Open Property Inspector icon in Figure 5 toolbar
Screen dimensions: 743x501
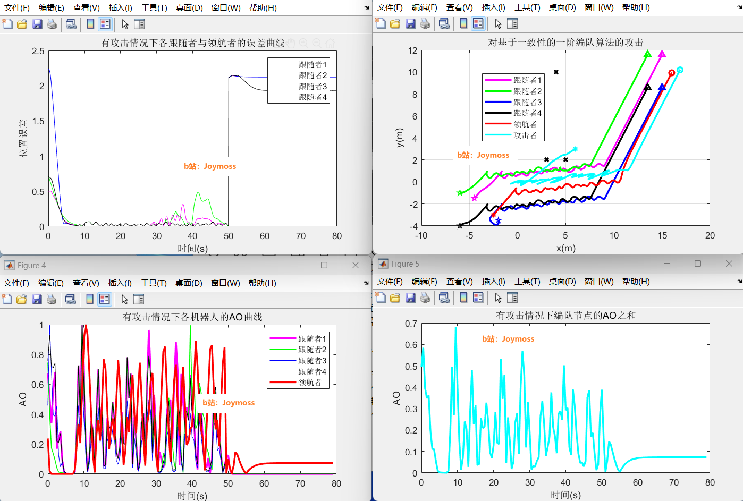pyautogui.click(x=512, y=298)
